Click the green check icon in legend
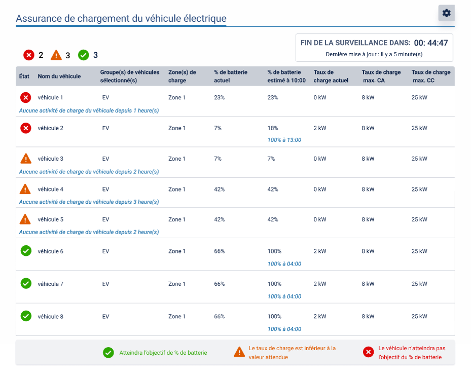 [108, 353]
